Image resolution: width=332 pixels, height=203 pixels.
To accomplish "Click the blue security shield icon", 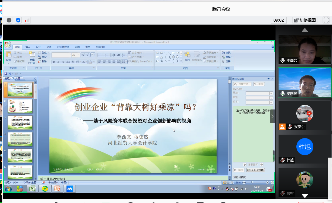I will (x=18, y=20).
